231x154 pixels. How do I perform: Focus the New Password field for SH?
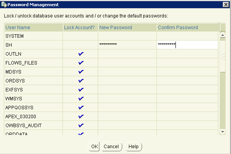127,45
